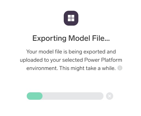
Task: Click the bottom-left white square in grid icon
Action: (x=69, y=20)
